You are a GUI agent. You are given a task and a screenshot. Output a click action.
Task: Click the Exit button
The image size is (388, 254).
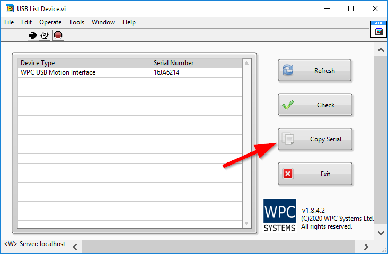314,174
